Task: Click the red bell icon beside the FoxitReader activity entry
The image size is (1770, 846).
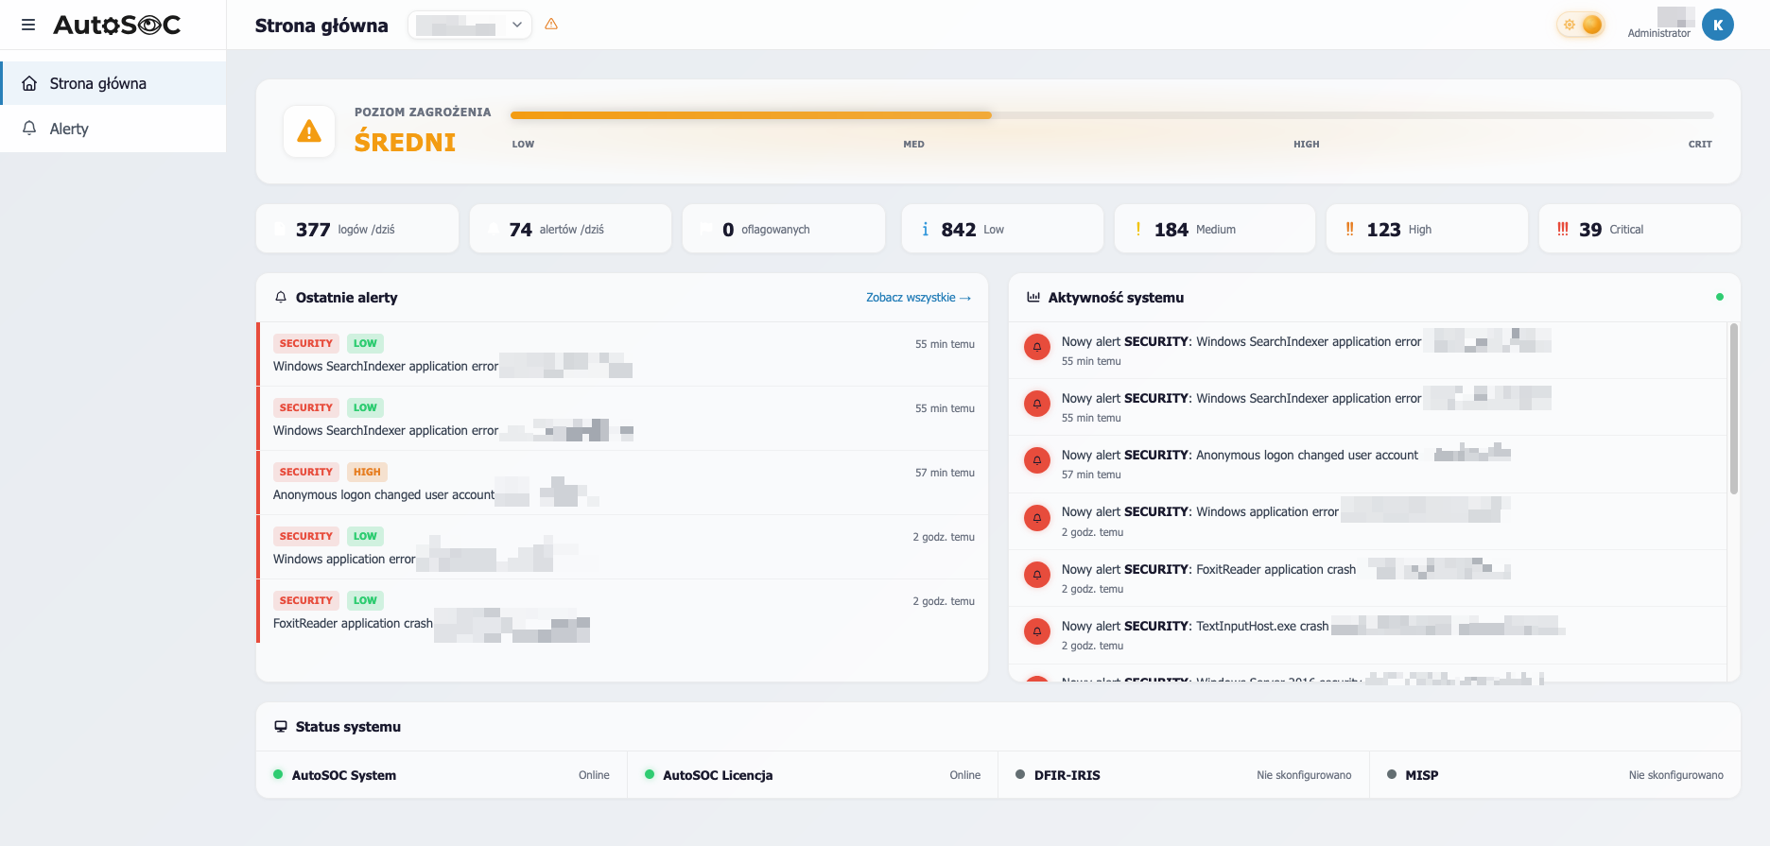Action: tap(1037, 575)
